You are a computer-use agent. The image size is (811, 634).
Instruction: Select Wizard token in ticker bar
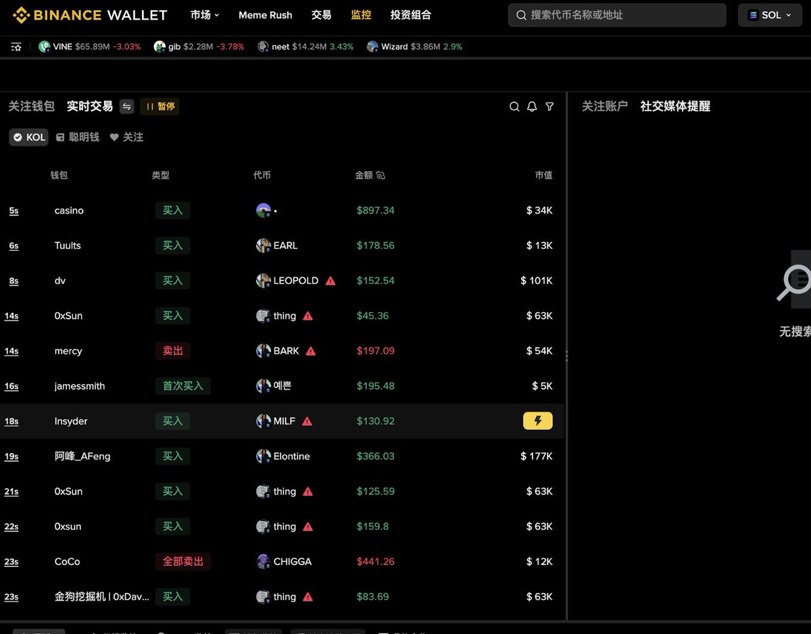(x=414, y=47)
